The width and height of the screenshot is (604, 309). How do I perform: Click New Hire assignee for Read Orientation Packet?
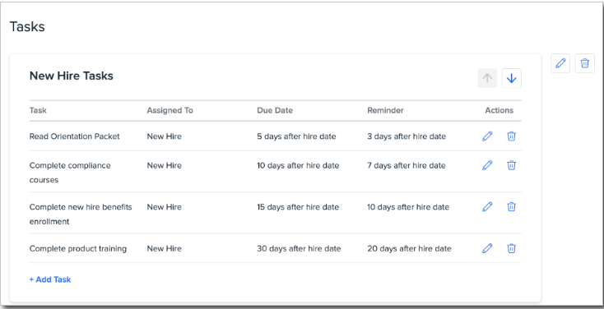click(164, 136)
